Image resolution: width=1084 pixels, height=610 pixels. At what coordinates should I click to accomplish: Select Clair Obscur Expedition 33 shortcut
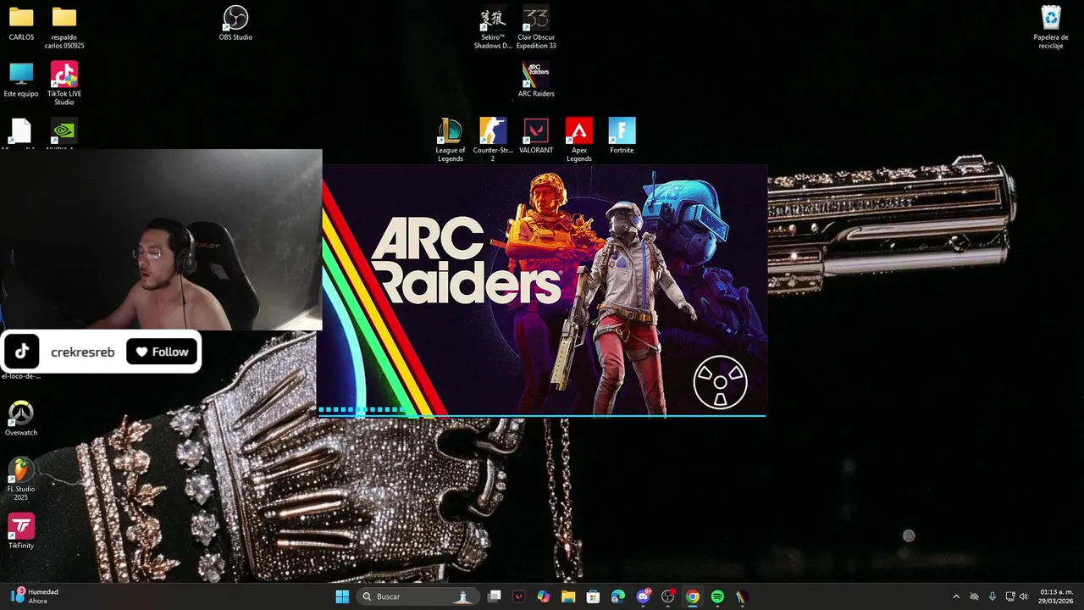click(x=536, y=27)
